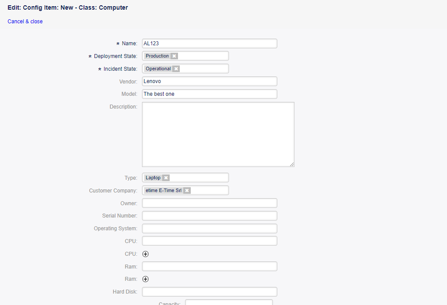Select the Vendor field containing Lenovo
Screen dimensions: 447x305
click(209, 81)
